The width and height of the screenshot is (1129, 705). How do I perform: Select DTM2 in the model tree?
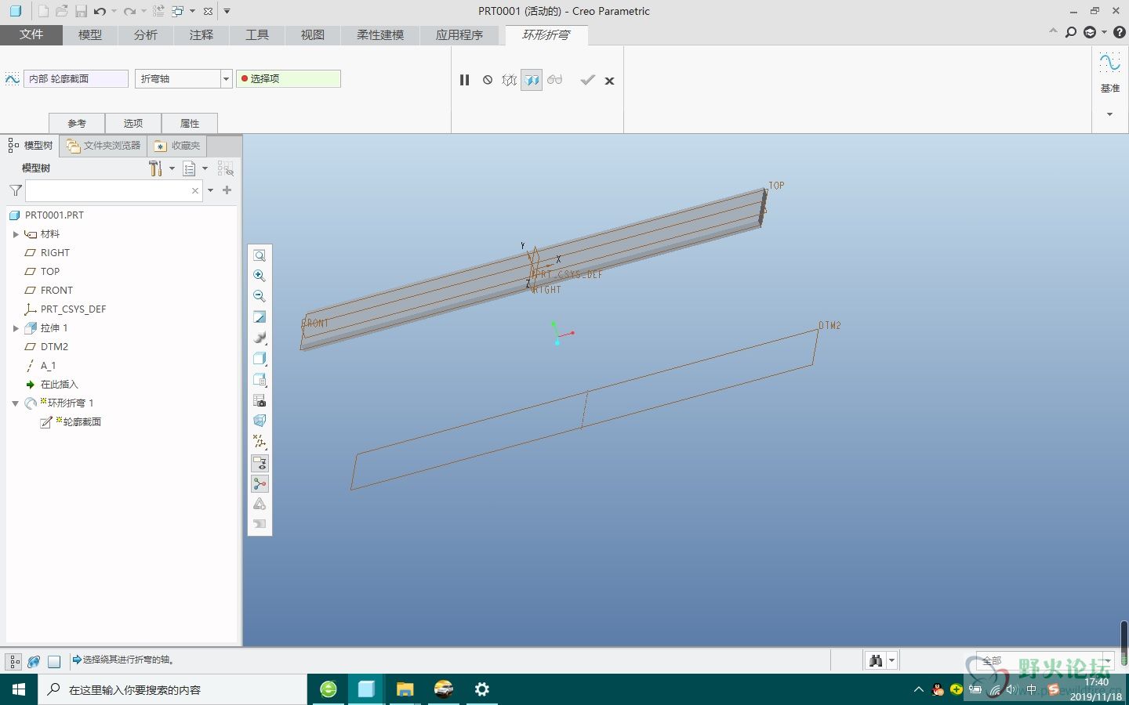click(x=54, y=347)
